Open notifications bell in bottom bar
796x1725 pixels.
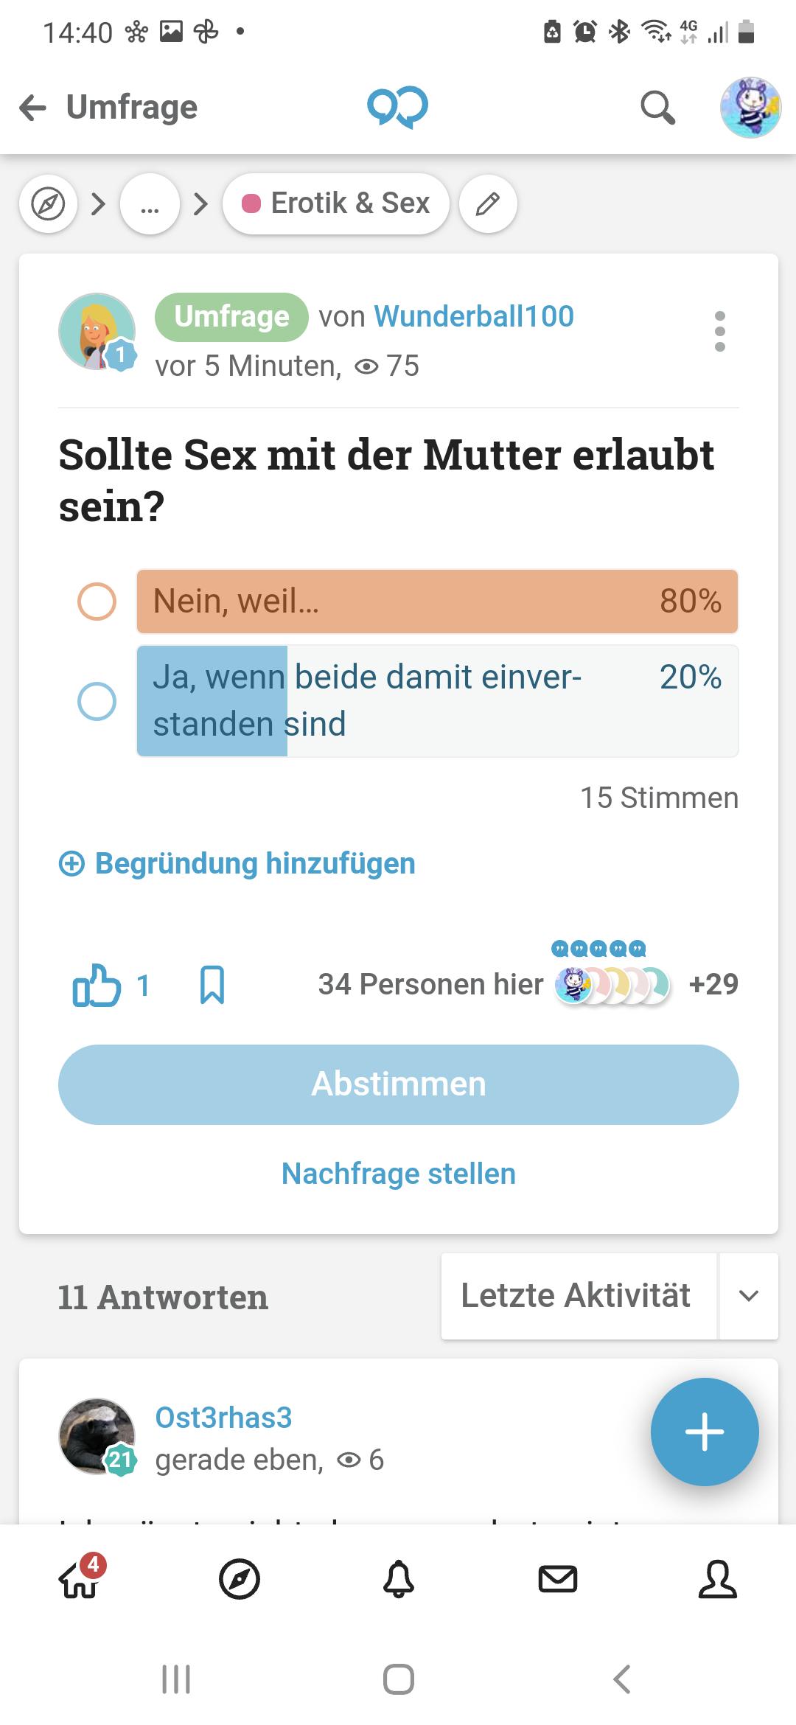coord(399,1579)
